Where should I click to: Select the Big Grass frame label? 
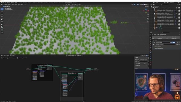click(x=72, y=73)
